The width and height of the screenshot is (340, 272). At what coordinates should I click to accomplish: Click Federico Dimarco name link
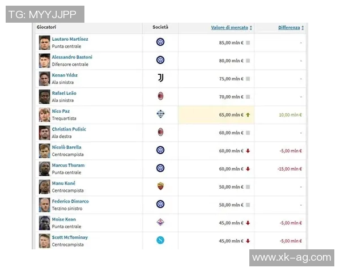(x=70, y=201)
